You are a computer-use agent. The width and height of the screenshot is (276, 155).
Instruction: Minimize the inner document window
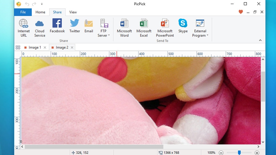pyautogui.click(x=248, y=12)
